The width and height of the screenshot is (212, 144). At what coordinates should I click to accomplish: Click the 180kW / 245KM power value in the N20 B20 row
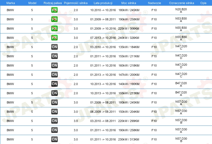(129, 10)
